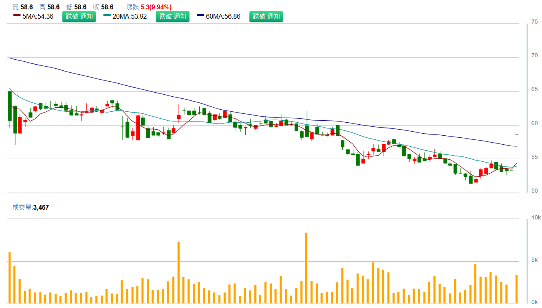Viewport: 542px width, 308px height.
Task: Click the price axis label 70
Action: (x=535, y=55)
